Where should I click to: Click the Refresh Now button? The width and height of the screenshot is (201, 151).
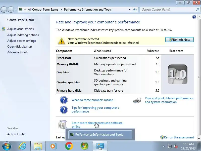coord(179,40)
